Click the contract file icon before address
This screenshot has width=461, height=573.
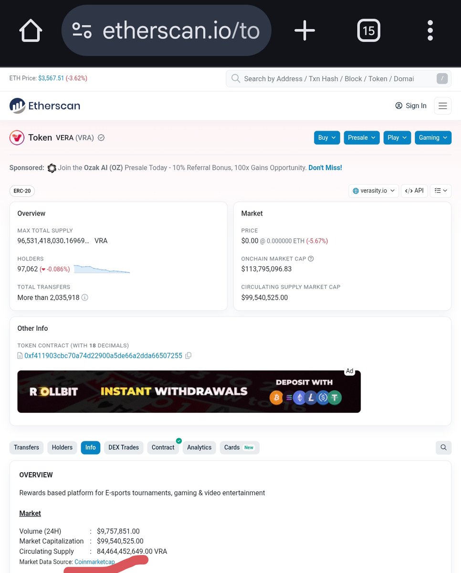[20, 356]
